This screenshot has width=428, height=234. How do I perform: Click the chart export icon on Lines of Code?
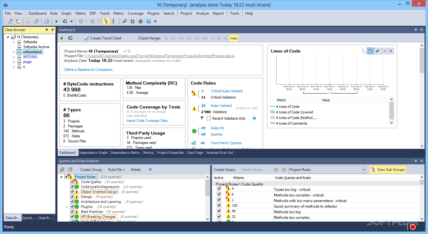(x=371, y=51)
